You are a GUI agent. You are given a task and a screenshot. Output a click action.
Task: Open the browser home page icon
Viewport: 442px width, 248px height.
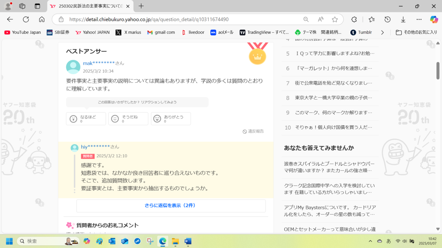point(42,19)
